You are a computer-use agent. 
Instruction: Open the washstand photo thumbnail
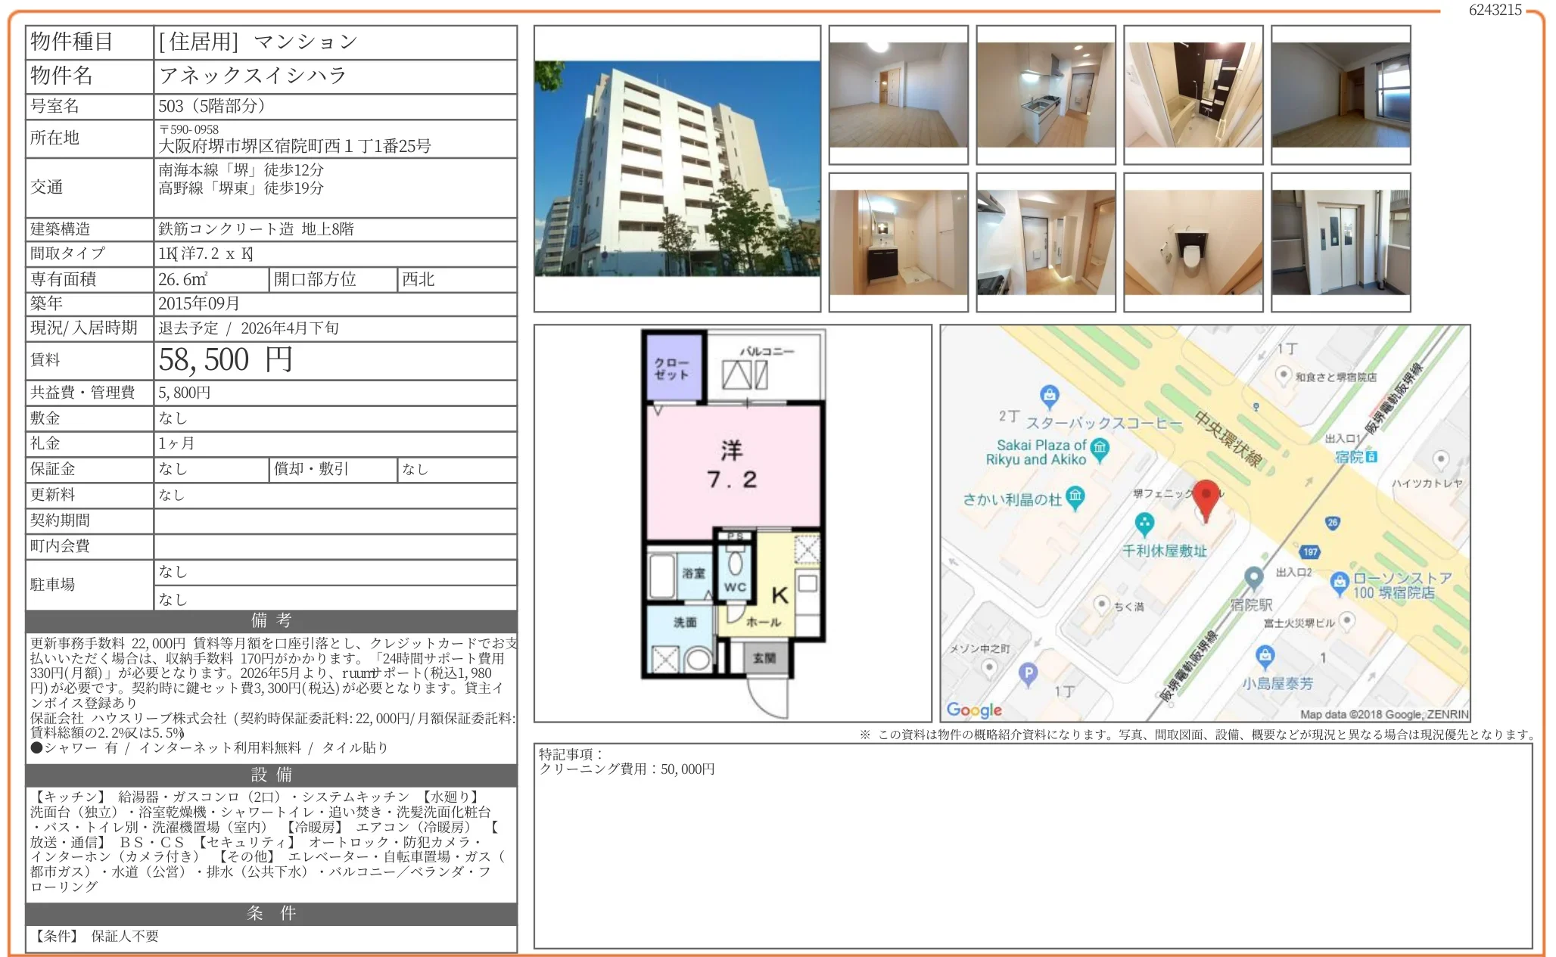click(x=898, y=242)
